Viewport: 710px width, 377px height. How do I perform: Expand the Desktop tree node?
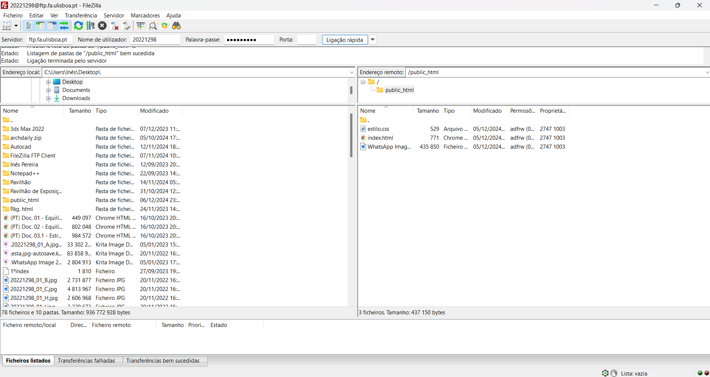click(x=48, y=82)
